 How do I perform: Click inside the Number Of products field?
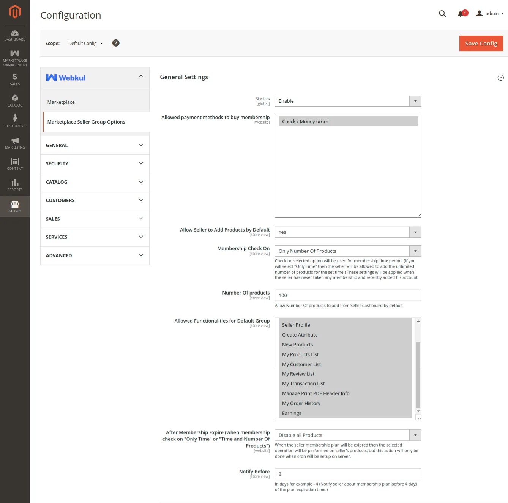pos(348,295)
